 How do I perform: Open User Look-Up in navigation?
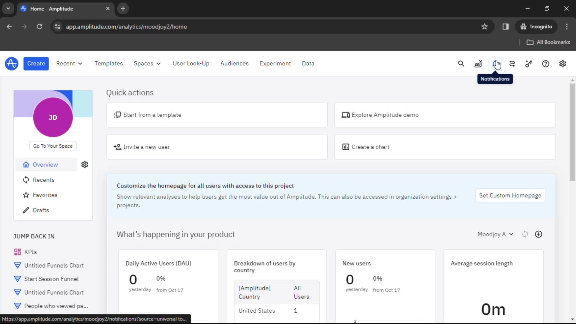(191, 64)
